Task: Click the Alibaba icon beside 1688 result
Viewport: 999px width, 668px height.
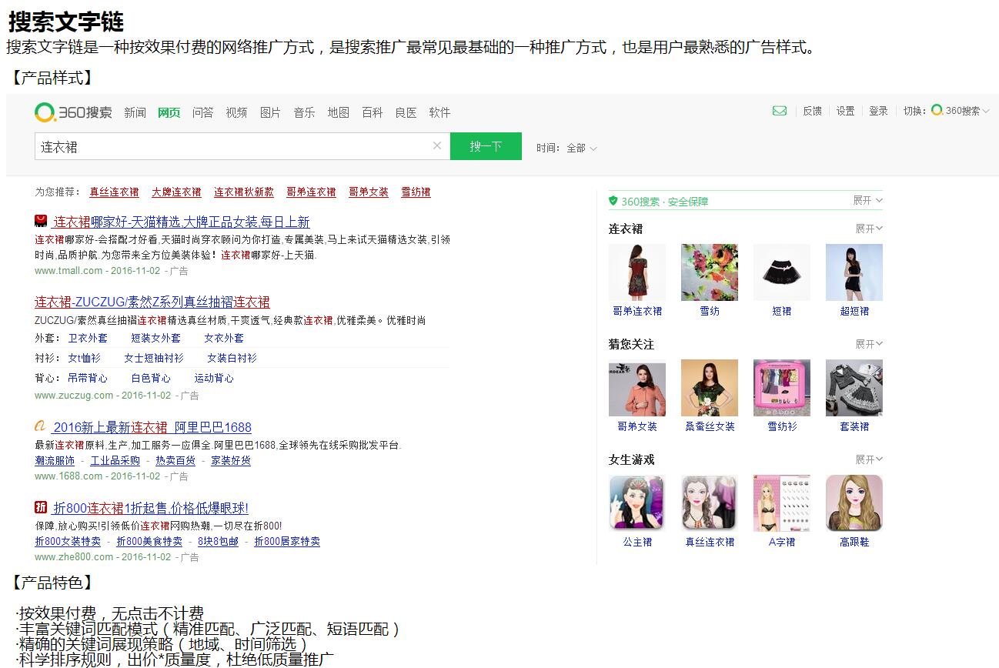Action: pos(41,426)
